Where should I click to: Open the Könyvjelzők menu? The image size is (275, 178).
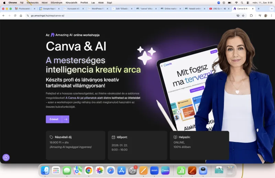71,3
